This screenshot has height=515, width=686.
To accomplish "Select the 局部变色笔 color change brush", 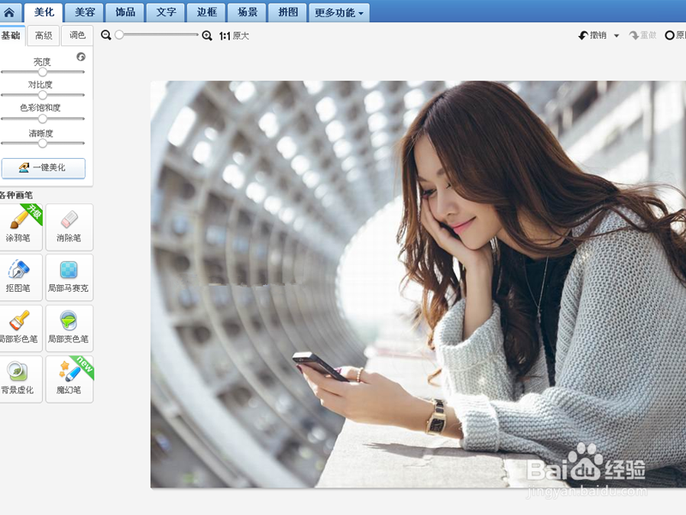I will pyautogui.click(x=69, y=328).
